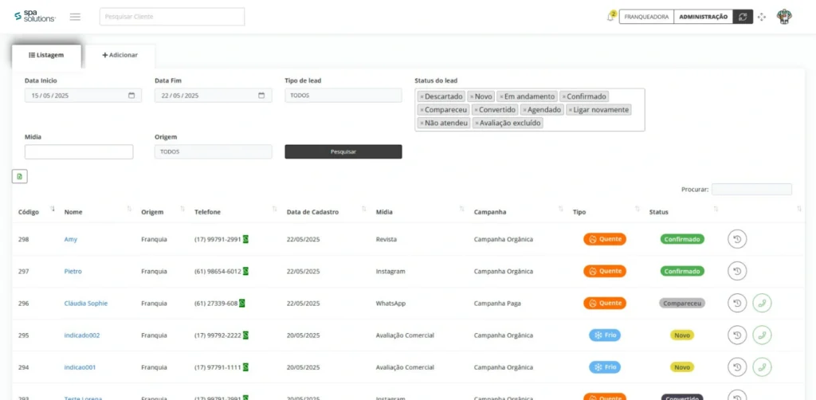Open the hamburger menu next to logo
This screenshot has width=816, height=400.
(x=75, y=17)
